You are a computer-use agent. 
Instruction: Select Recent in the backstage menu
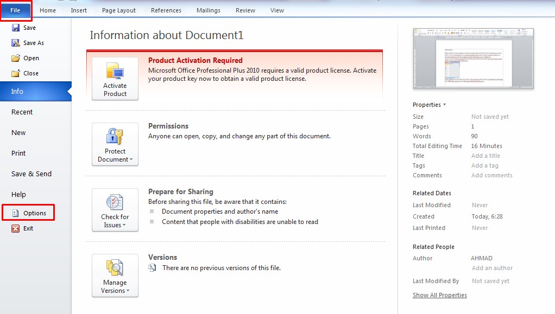[x=22, y=112]
